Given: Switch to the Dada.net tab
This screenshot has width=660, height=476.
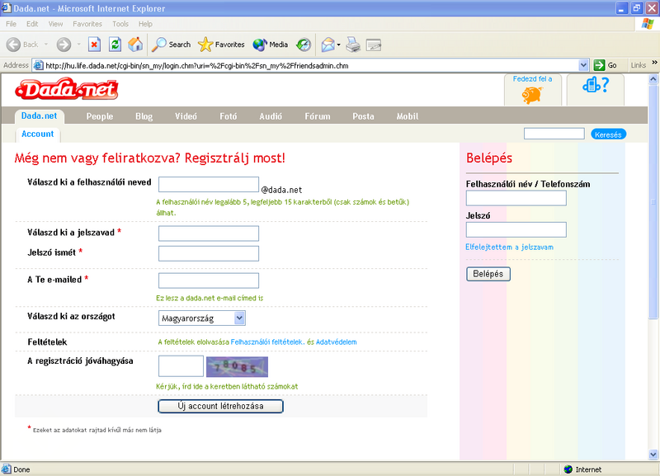Looking at the screenshot, I should click(x=39, y=115).
